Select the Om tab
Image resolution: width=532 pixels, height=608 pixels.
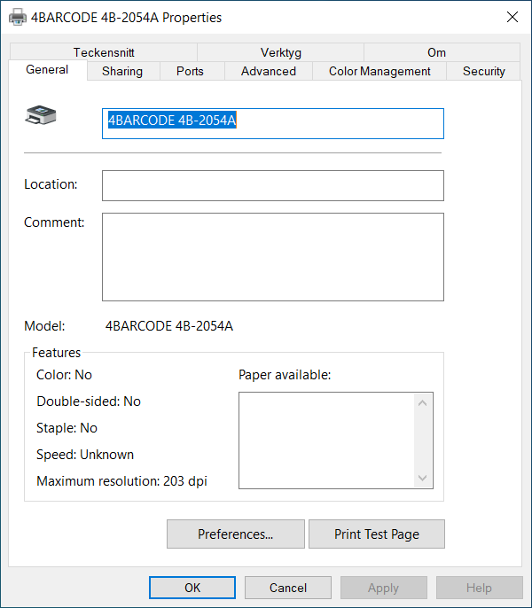point(436,52)
